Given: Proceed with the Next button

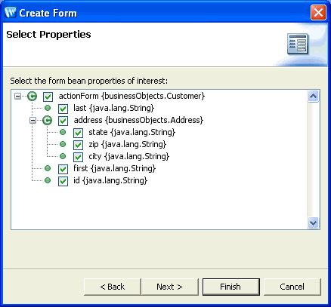Looking at the screenshot, I should tap(169, 287).
